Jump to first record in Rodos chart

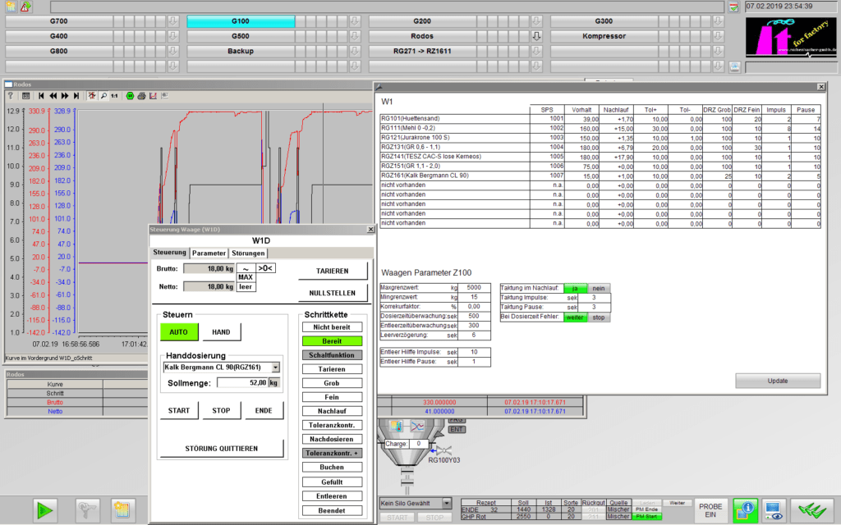41,96
